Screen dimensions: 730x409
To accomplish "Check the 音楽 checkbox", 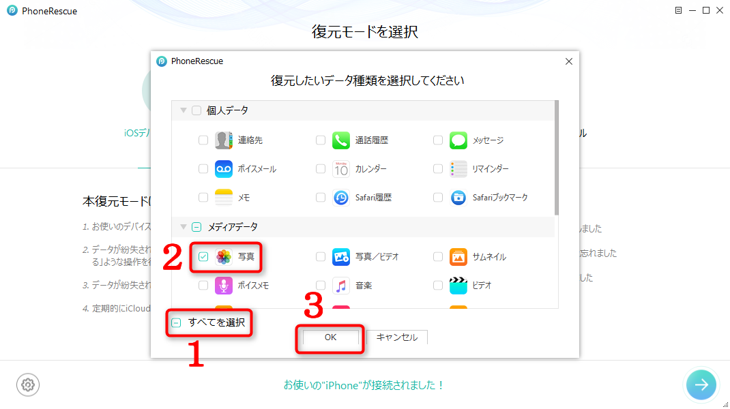I will [x=320, y=285].
